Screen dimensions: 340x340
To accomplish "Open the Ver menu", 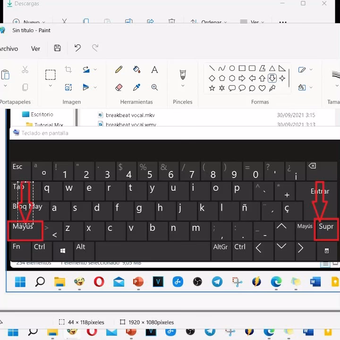I will pyautogui.click(x=35, y=49).
